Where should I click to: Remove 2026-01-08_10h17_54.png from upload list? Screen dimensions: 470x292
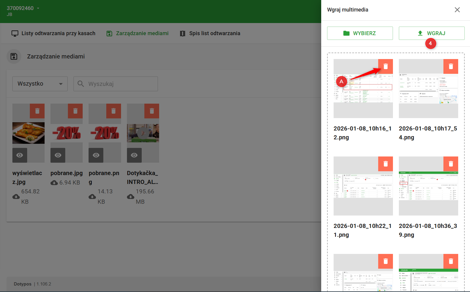pos(451,66)
